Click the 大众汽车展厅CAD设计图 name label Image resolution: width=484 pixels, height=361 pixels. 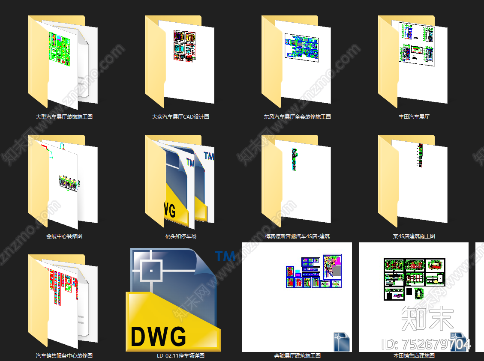pos(180,116)
